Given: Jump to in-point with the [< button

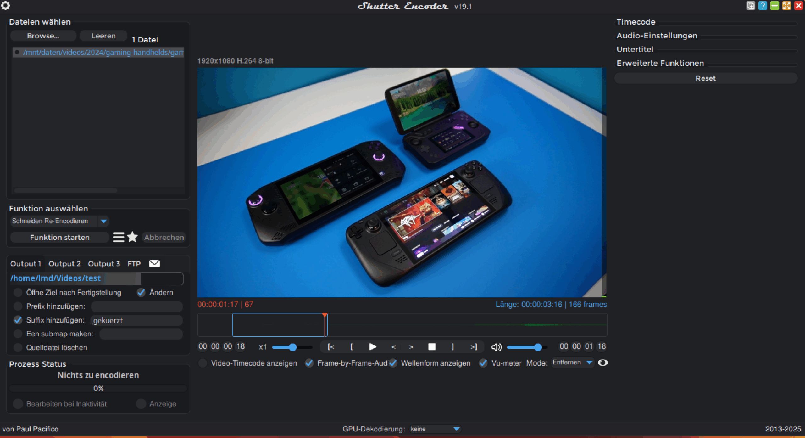Looking at the screenshot, I should 331,347.
